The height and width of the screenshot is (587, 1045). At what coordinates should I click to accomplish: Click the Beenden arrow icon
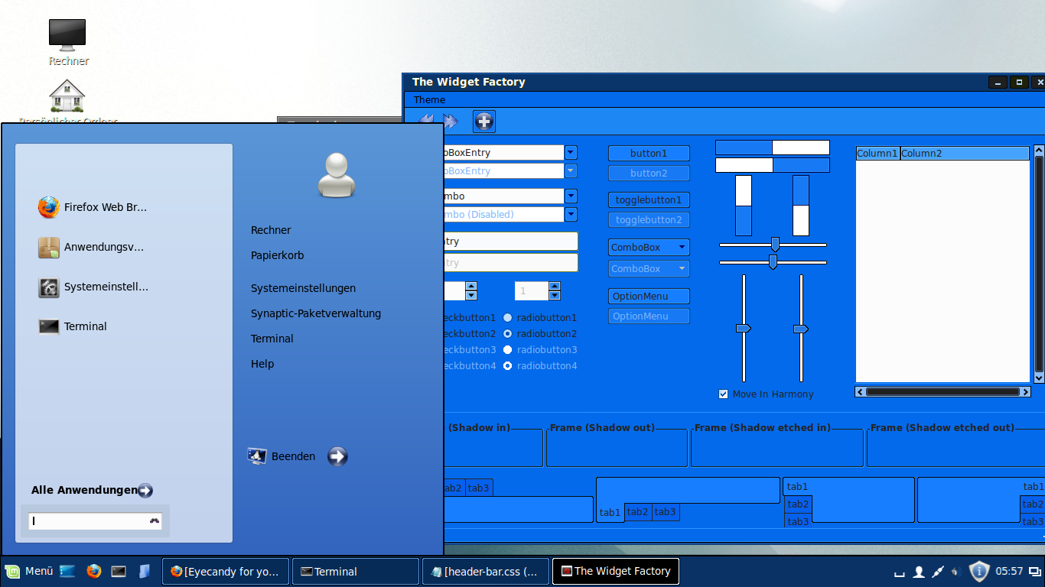tap(337, 456)
